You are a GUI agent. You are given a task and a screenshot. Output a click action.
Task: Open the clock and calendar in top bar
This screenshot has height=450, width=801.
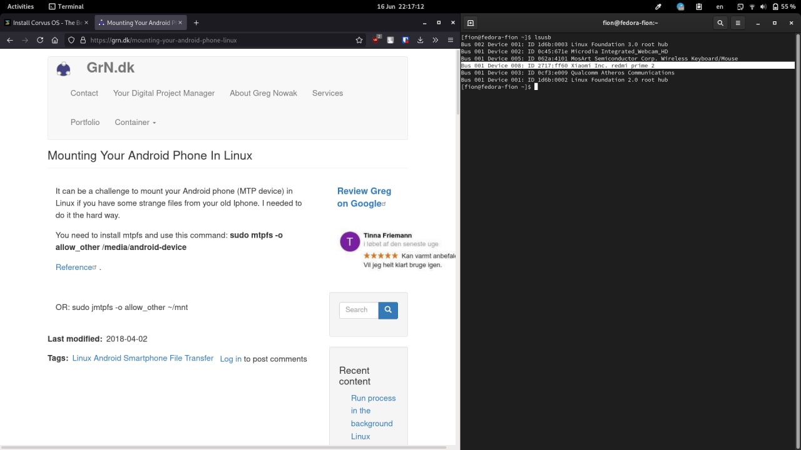tap(400, 6)
